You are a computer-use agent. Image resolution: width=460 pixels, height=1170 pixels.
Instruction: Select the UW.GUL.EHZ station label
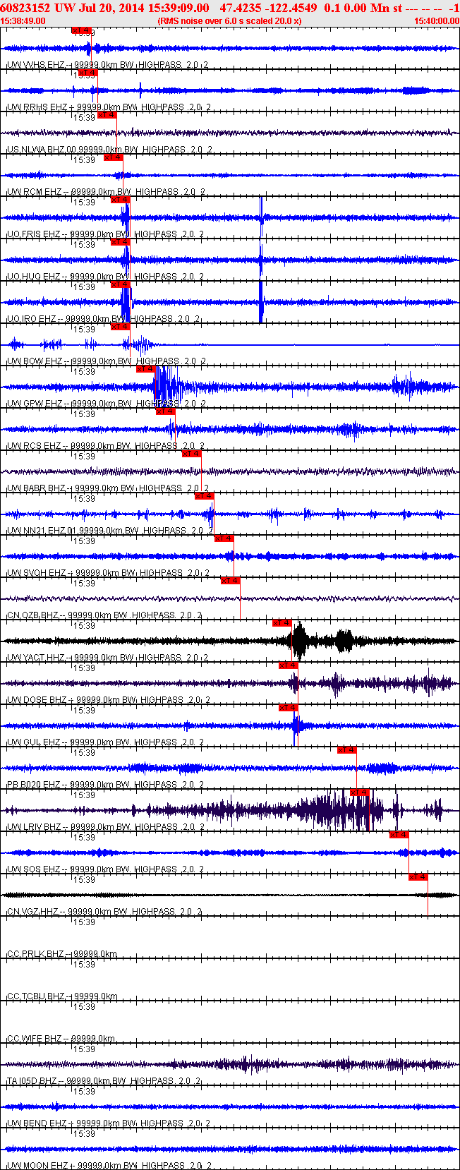click(105, 742)
